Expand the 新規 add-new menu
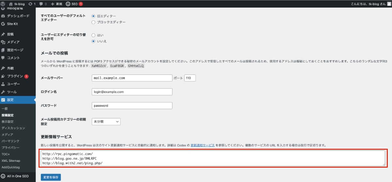The height and width of the screenshot is (182, 392). (57, 4)
